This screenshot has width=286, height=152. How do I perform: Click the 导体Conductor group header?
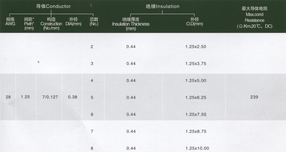53,6
